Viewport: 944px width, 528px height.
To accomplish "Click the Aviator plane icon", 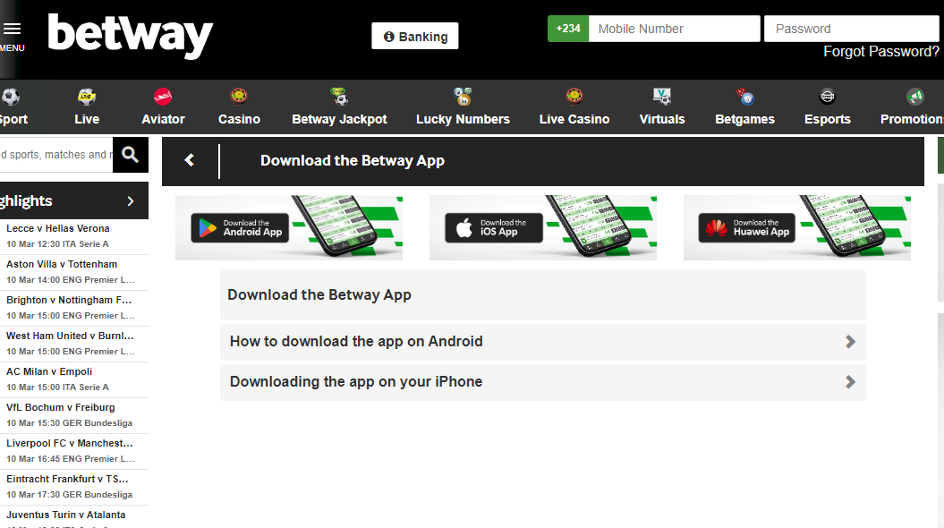I will [163, 97].
